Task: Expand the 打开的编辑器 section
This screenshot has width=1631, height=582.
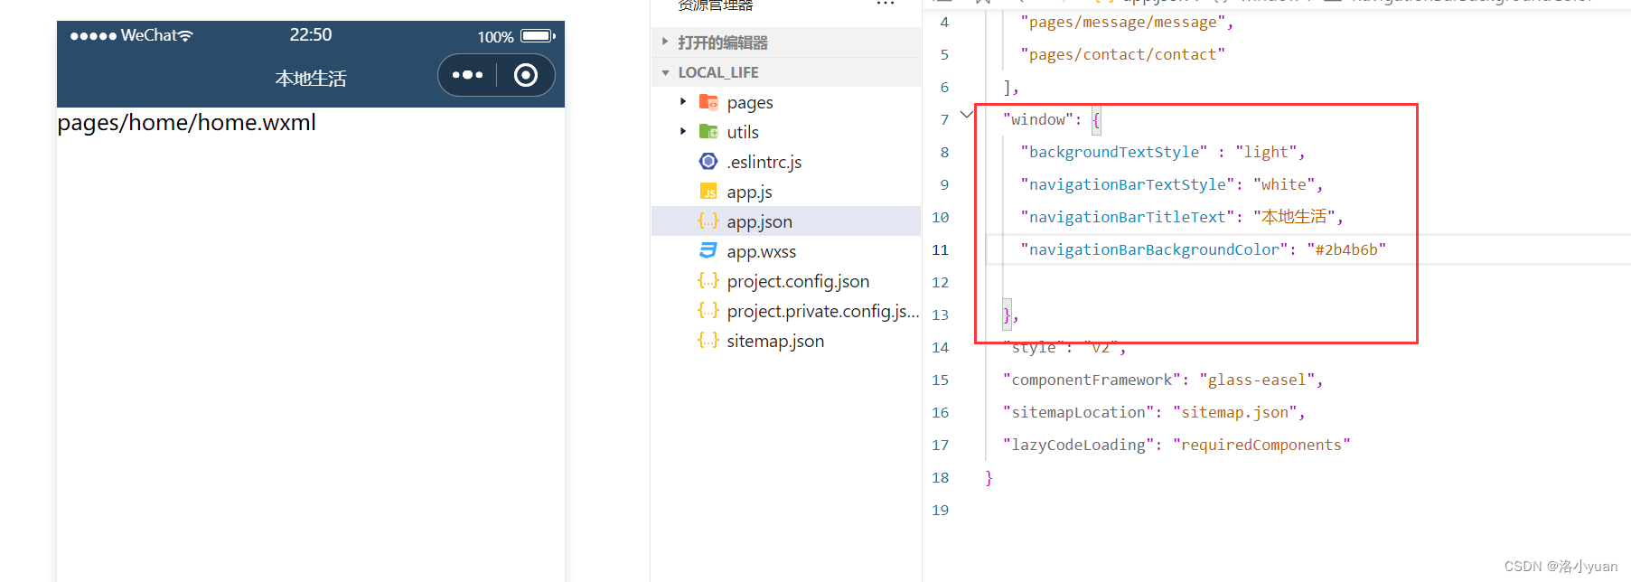Action: [666, 42]
